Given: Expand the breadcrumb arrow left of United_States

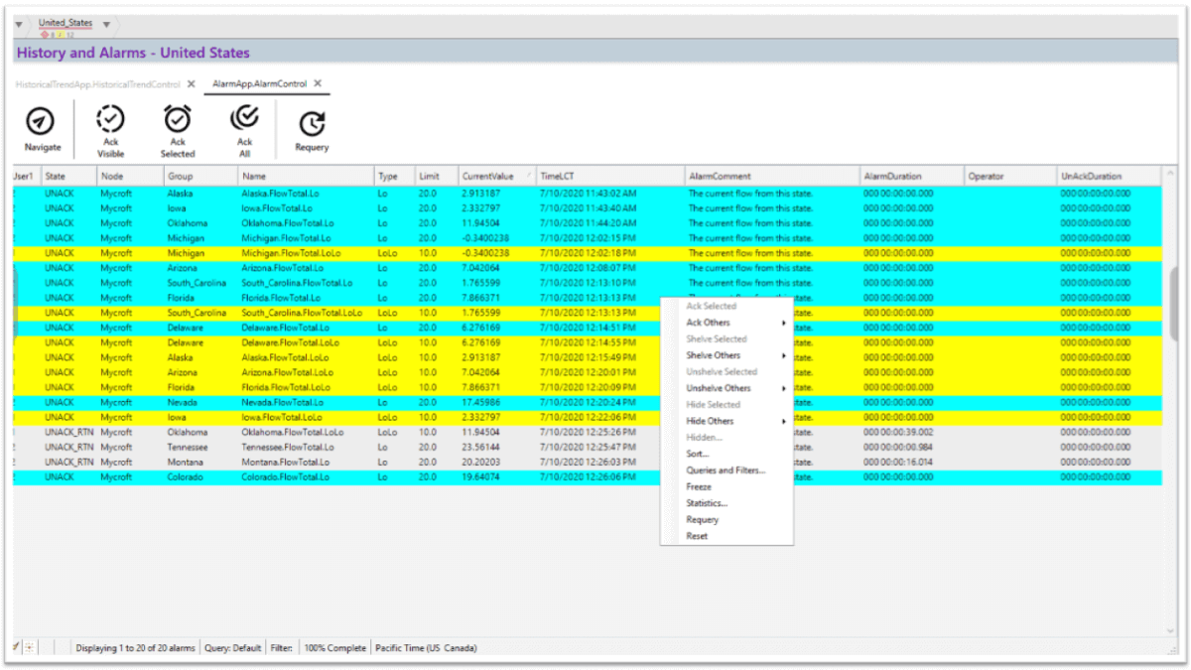Looking at the screenshot, I should [19, 24].
